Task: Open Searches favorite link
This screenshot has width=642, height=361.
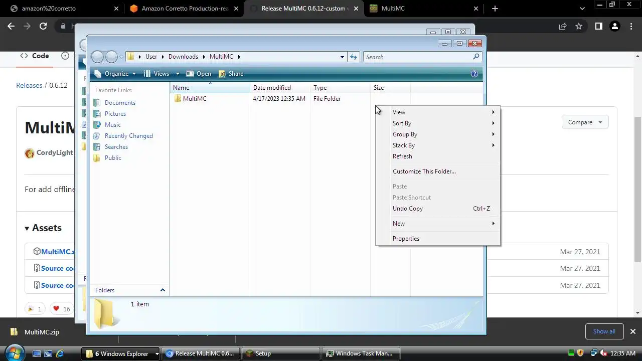Action: 116,147
